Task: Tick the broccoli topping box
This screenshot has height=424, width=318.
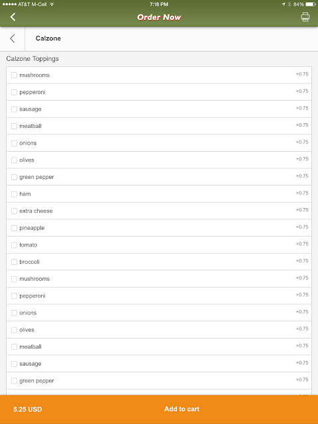Action: [x=14, y=262]
